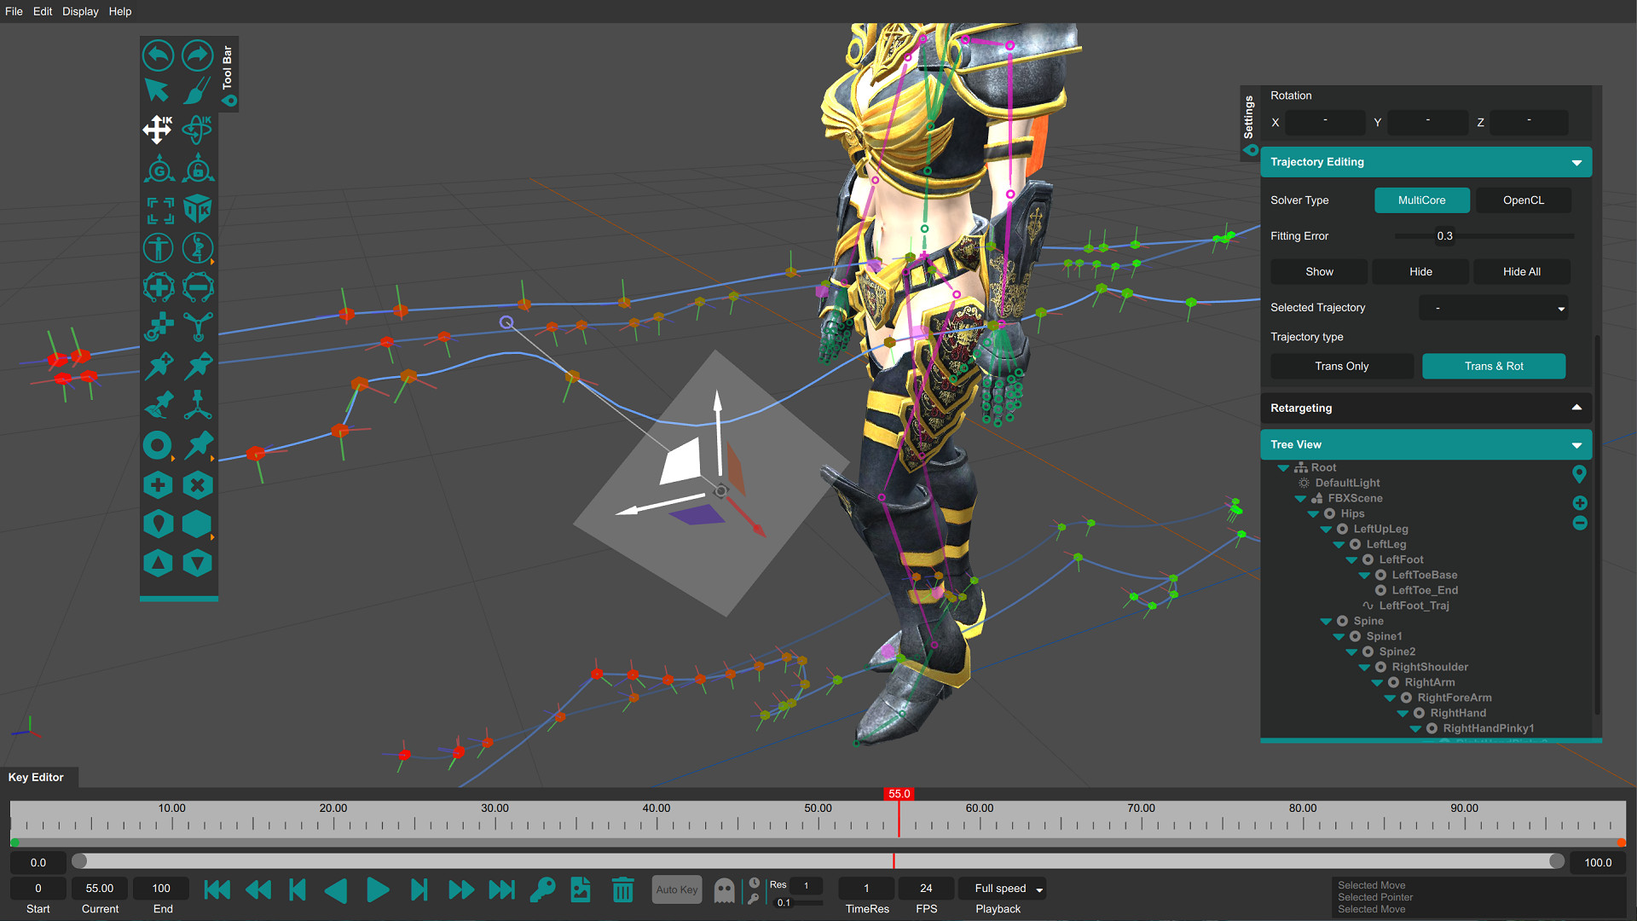Expand the Retargeting section
The height and width of the screenshot is (921, 1637).
(1575, 408)
